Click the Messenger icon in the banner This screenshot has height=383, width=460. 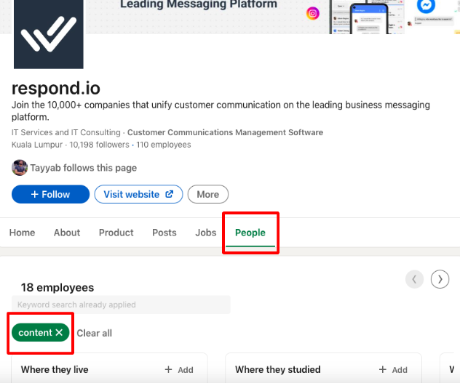(x=426, y=6)
